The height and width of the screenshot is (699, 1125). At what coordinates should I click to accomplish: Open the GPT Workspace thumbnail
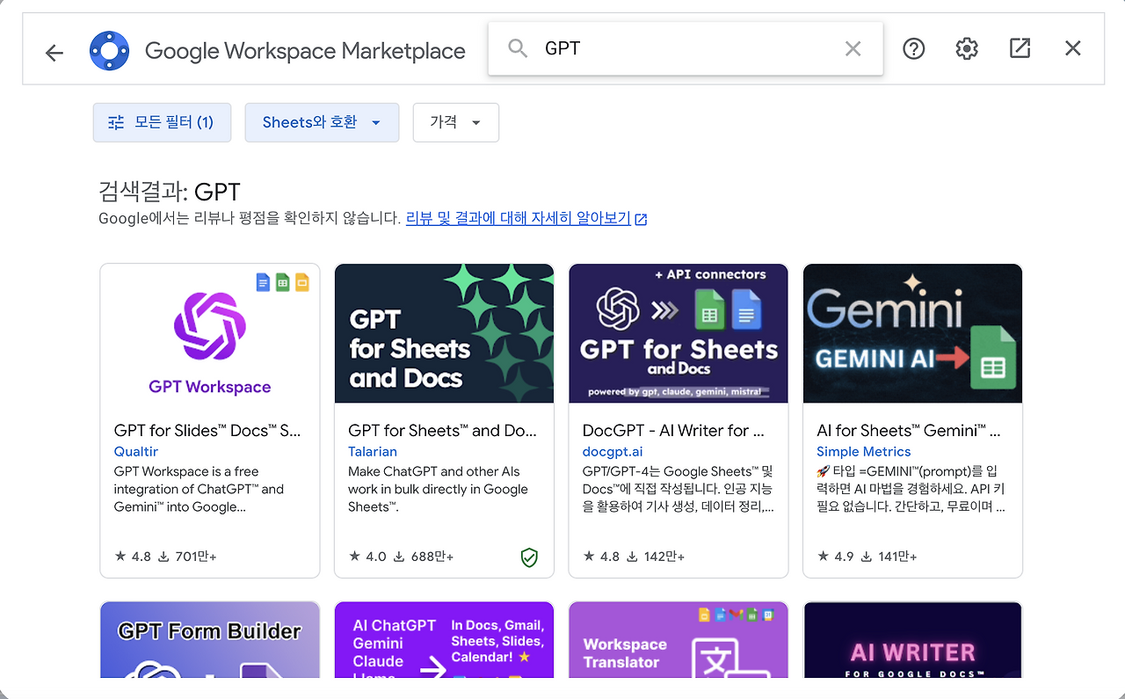coord(210,333)
